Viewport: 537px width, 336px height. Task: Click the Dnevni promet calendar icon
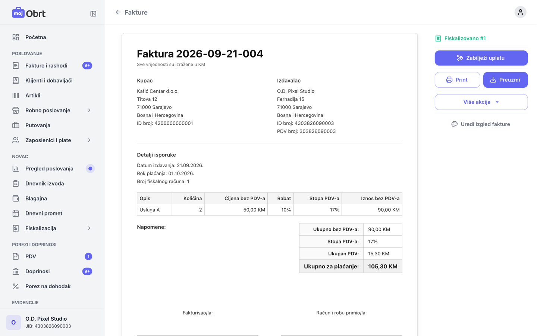coord(16,214)
